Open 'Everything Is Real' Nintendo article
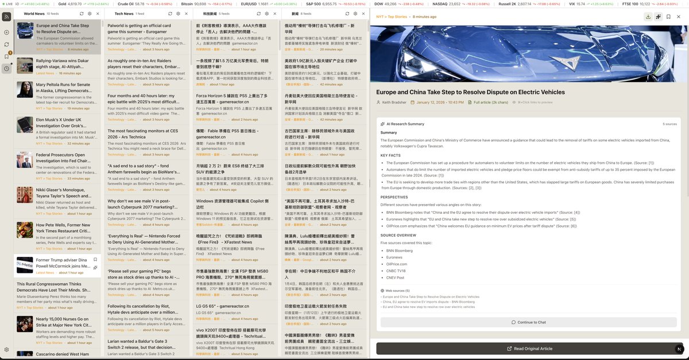This screenshot has height=360, width=689. [147, 248]
